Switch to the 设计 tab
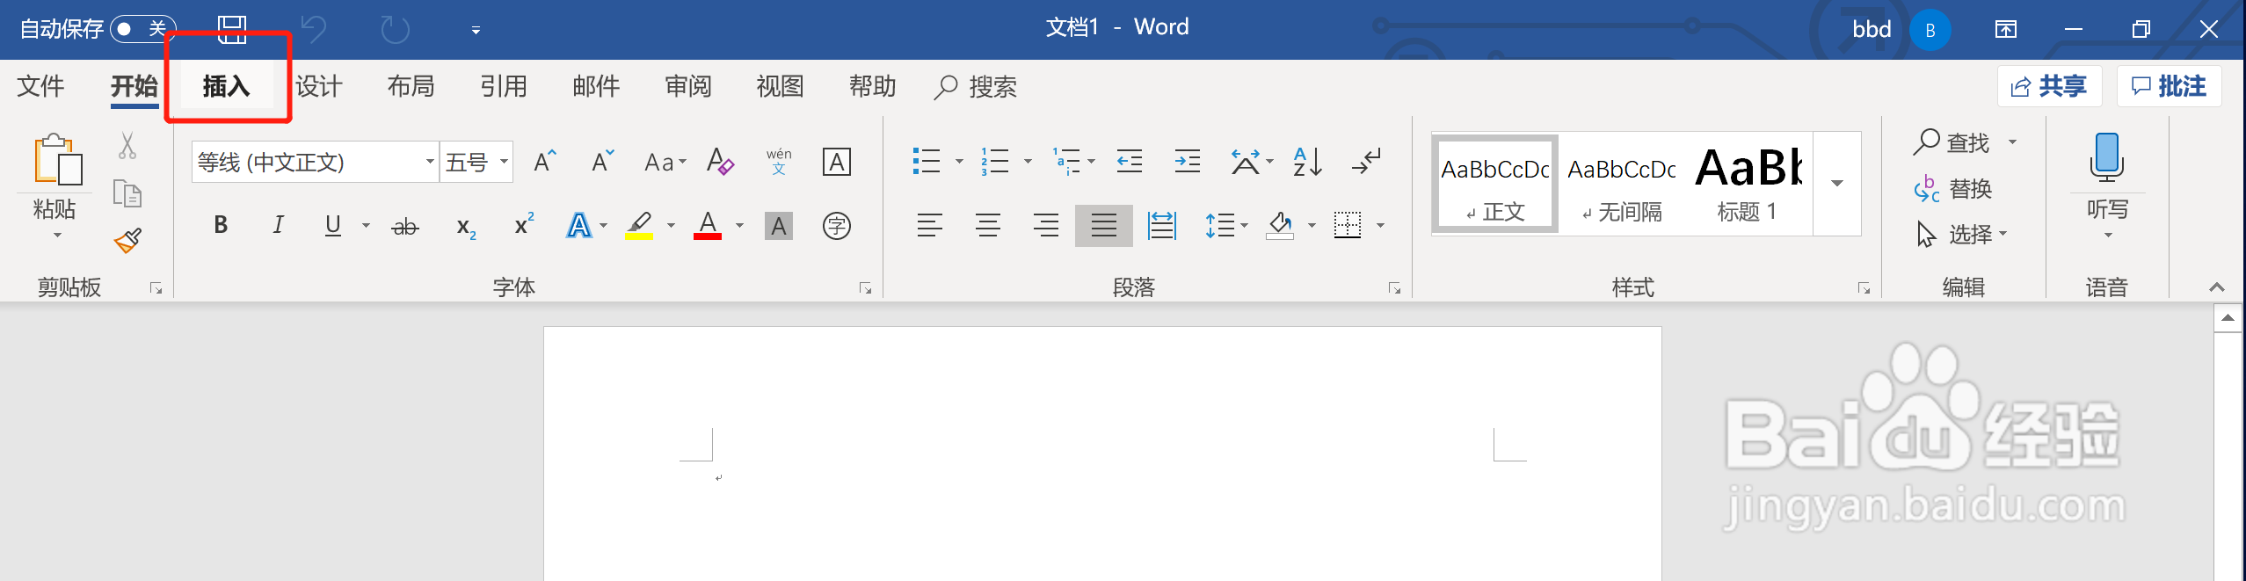The image size is (2246, 581). tap(318, 86)
